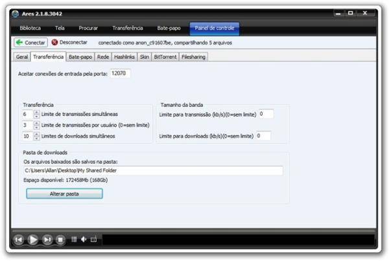This screenshot has height=261, width=389.
Task: Click the Alterar pasta button
Action: [64, 194]
